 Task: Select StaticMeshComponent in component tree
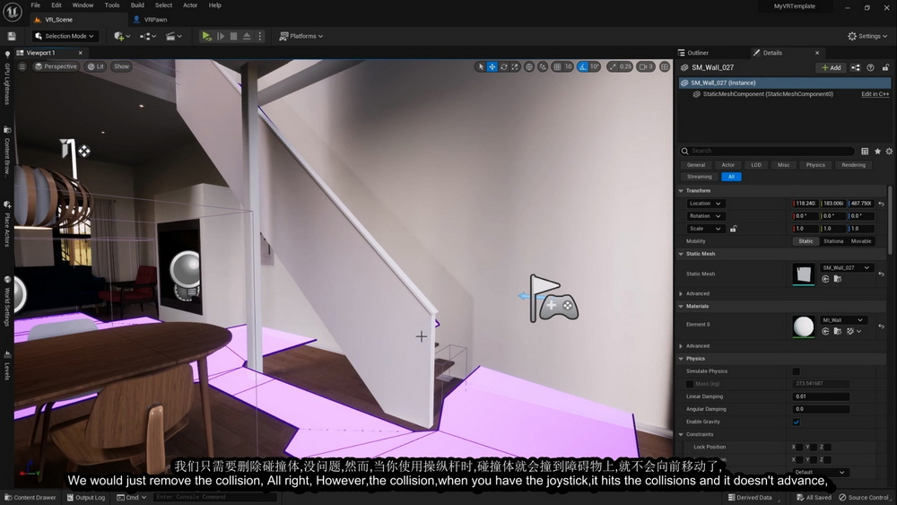click(767, 94)
